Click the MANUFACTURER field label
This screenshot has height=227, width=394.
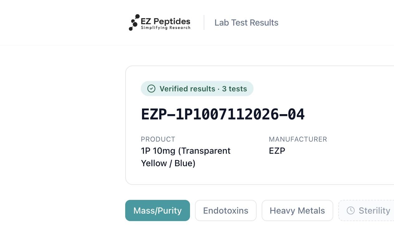pyautogui.click(x=298, y=139)
